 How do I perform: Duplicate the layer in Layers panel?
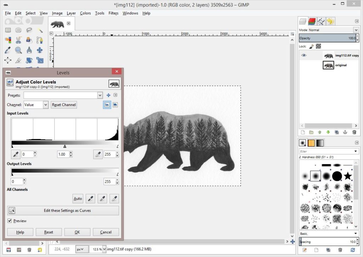(337, 132)
